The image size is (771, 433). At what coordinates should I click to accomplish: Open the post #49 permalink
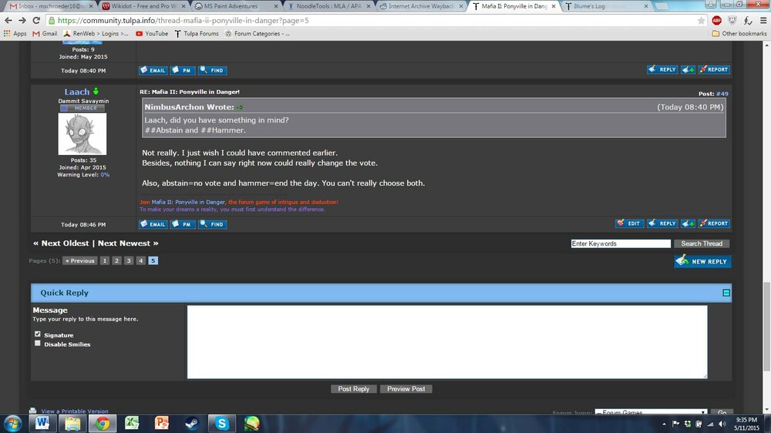point(722,93)
